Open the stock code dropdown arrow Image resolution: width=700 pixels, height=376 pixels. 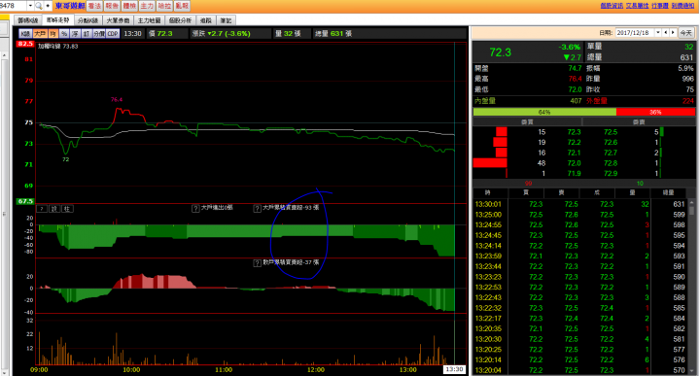(x=30, y=6)
